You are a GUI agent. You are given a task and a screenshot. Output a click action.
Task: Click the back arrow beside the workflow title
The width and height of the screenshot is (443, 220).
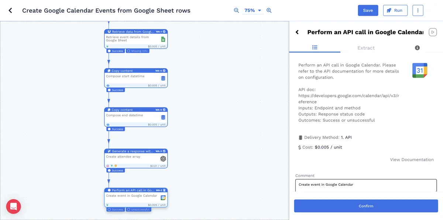point(10,10)
